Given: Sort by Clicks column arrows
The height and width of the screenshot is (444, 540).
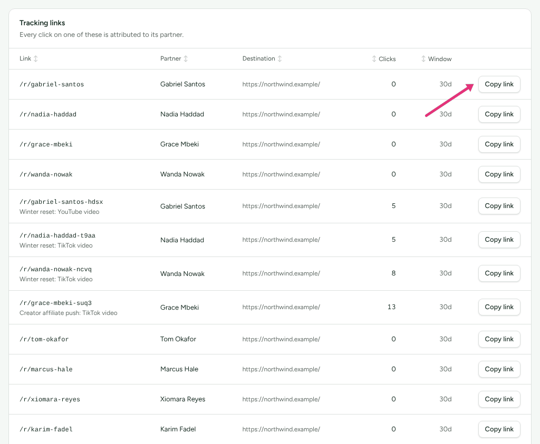Looking at the screenshot, I should click(374, 59).
